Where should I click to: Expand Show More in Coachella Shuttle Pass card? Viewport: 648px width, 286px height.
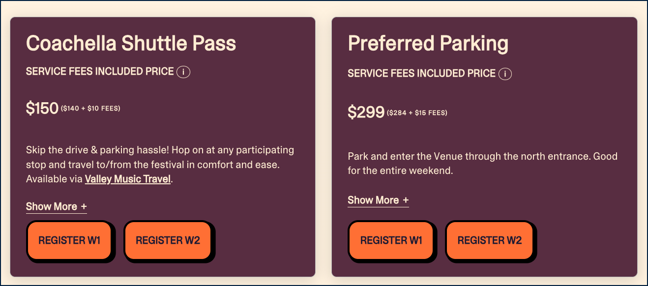click(57, 207)
